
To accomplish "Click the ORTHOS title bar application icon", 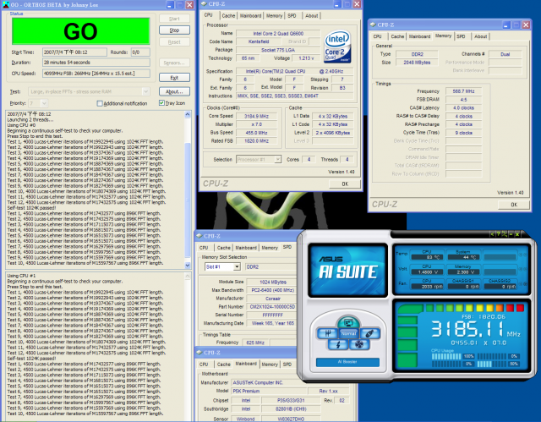I will pyautogui.click(x=6, y=4).
